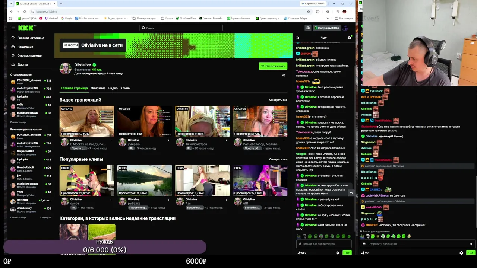Open the 01:58:44 stream video thumbnail

[202, 121]
